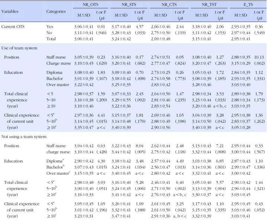Click the p-value (.196)
The height and width of the screenshot is (220, 268).
point(102,210)
